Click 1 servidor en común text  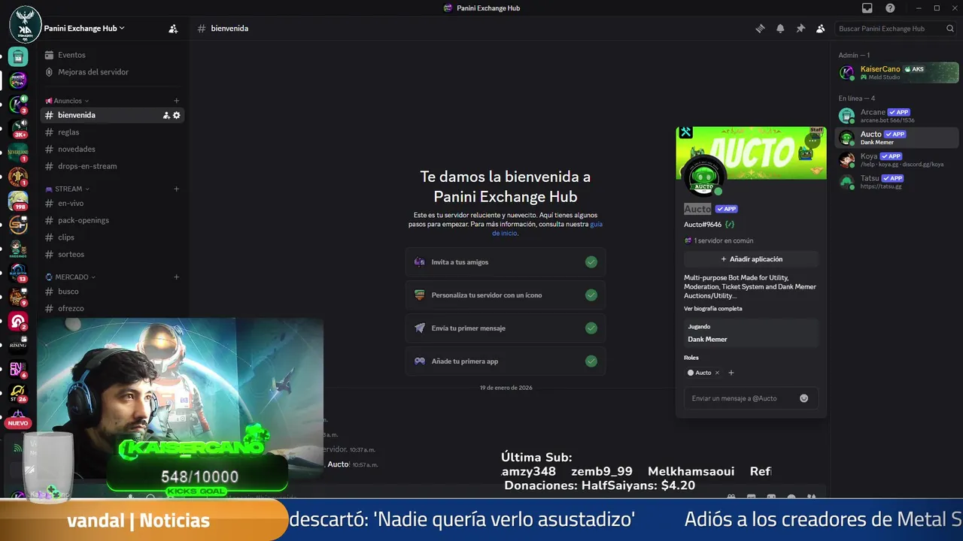pyautogui.click(x=723, y=241)
